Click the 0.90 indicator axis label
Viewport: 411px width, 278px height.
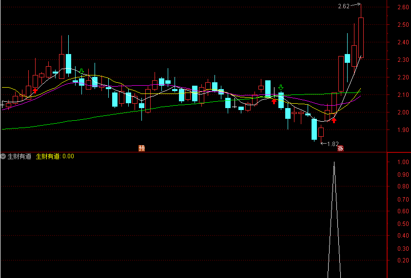pyautogui.click(x=403, y=175)
